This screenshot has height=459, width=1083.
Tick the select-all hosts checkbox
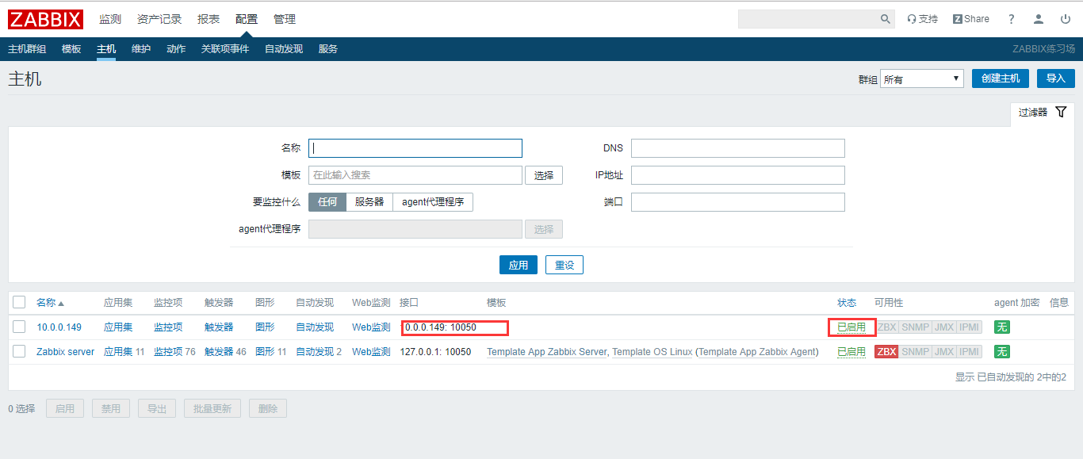[19, 302]
